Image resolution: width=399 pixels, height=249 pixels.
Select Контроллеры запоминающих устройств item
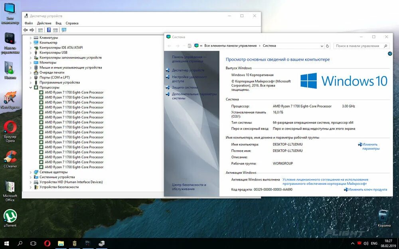pos(71,58)
